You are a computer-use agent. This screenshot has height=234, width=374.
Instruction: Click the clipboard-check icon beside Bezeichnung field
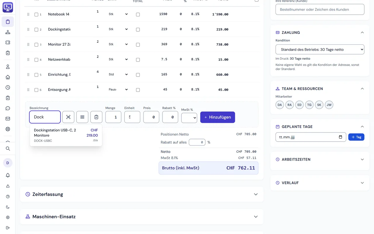(x=96, y=117)
